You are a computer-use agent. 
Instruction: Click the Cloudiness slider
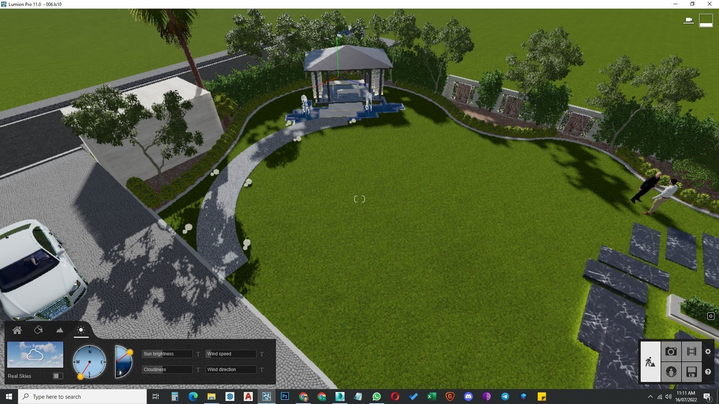167,370
